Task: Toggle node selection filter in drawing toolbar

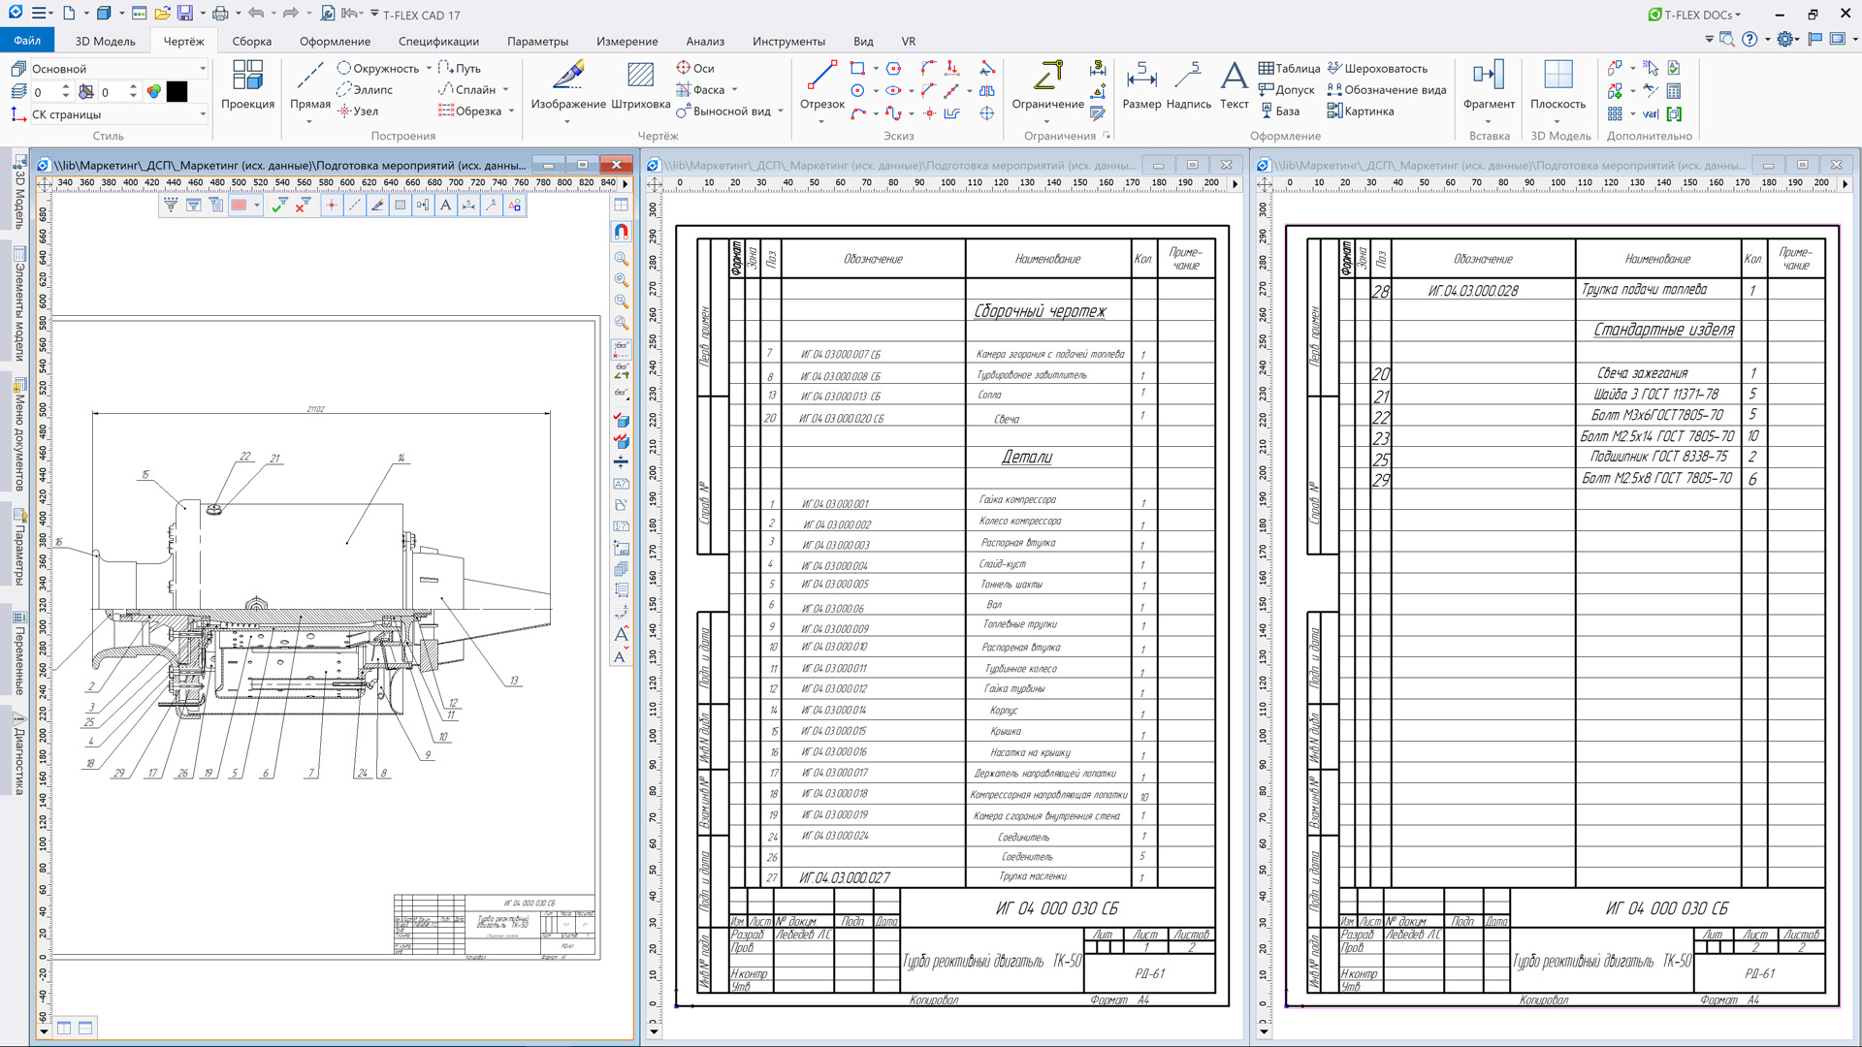Action: (x=332, y=206)
